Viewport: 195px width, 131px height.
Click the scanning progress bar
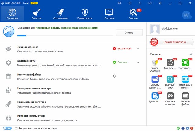(x=61, y=35)
